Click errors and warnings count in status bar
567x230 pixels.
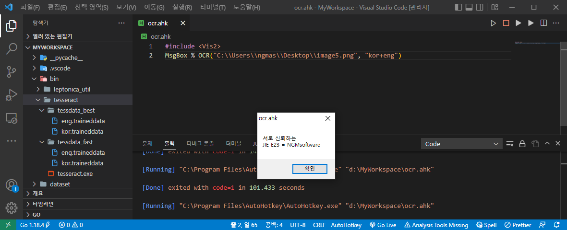(71, 225)
